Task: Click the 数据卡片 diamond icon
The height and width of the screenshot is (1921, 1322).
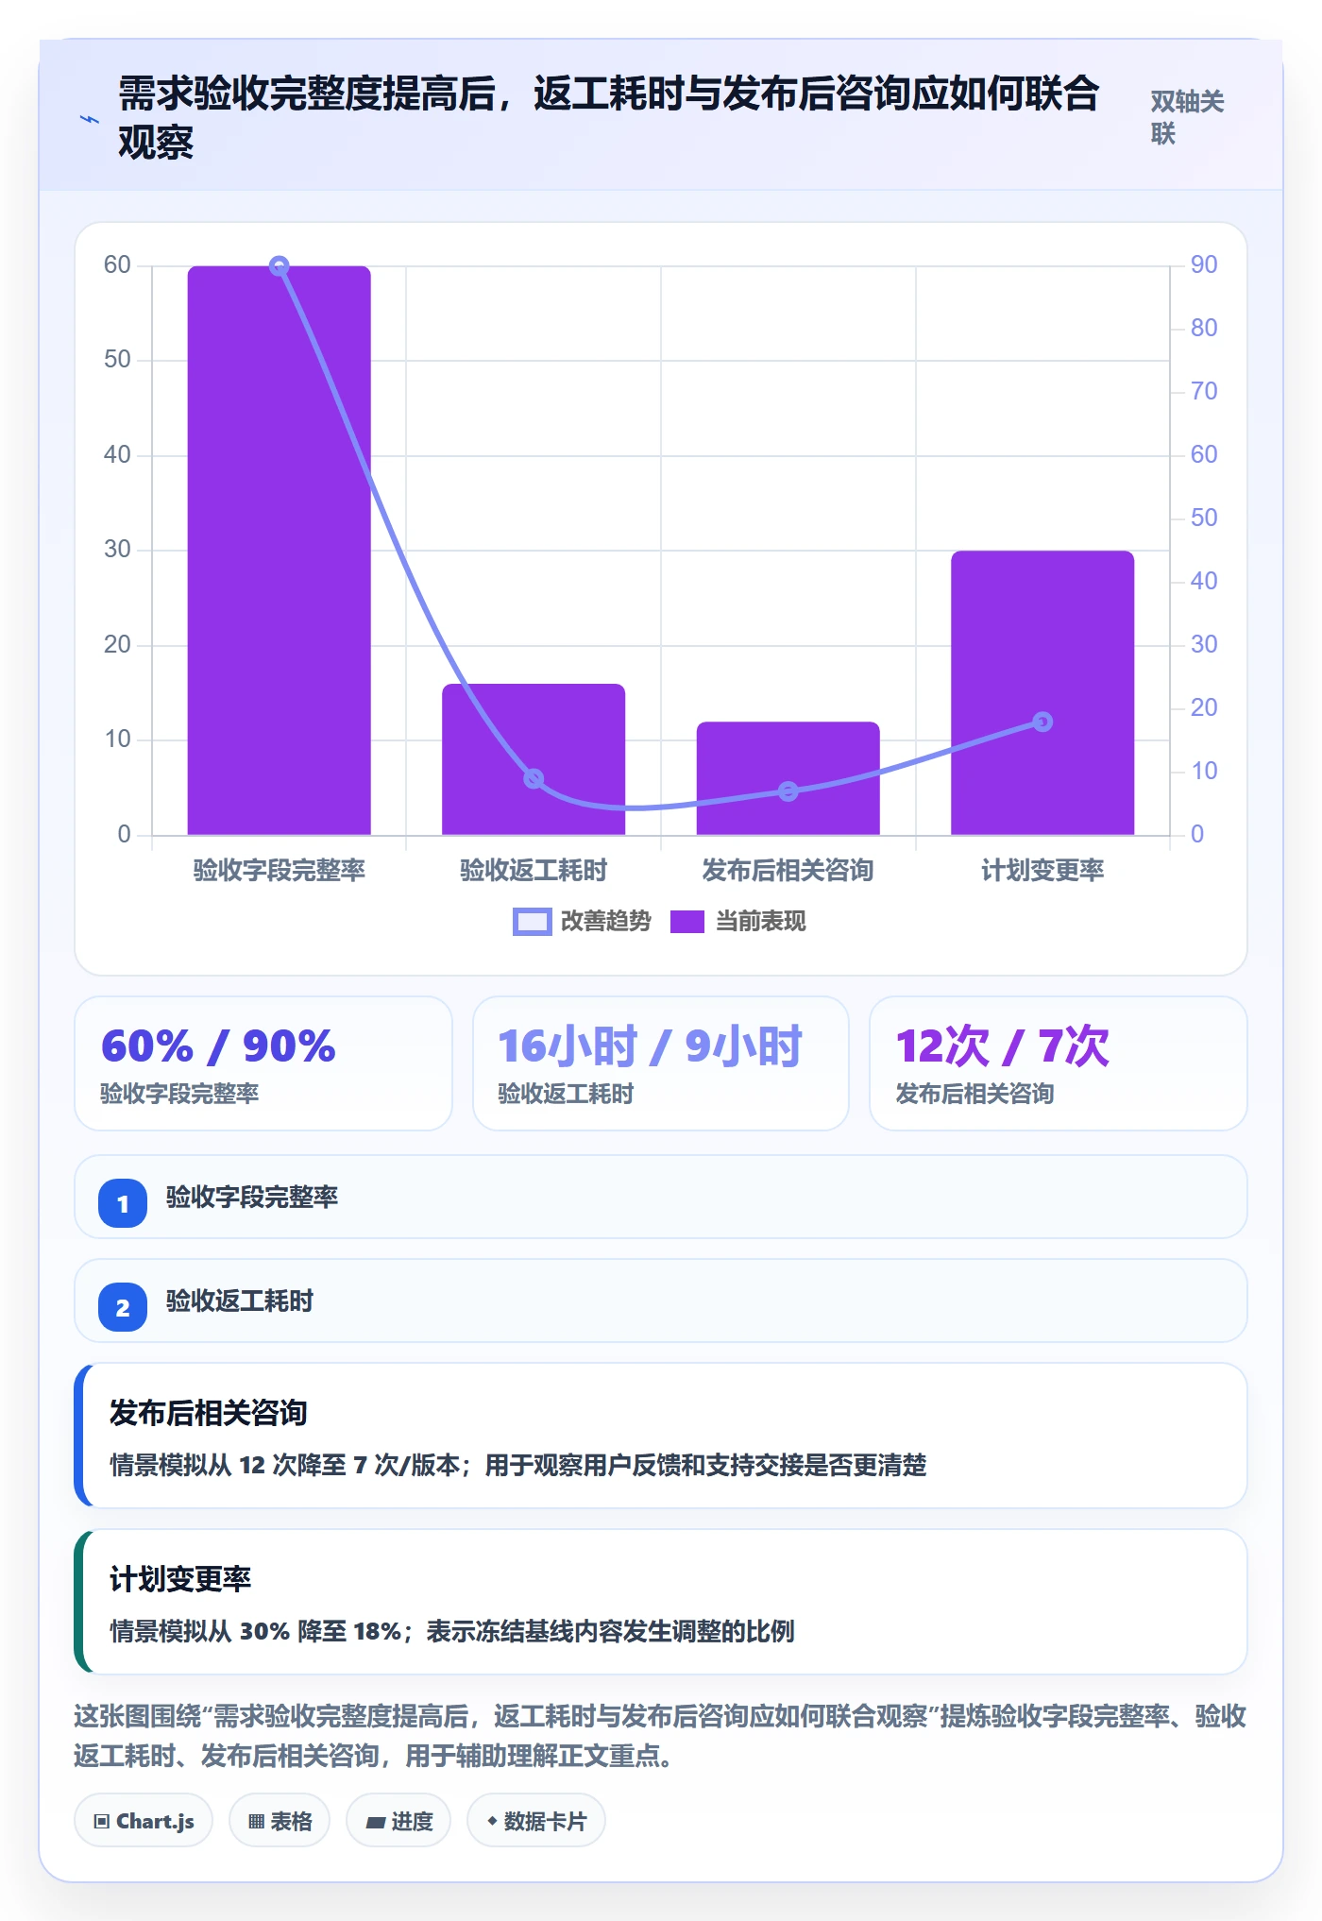Action: tap(492, 1820)
